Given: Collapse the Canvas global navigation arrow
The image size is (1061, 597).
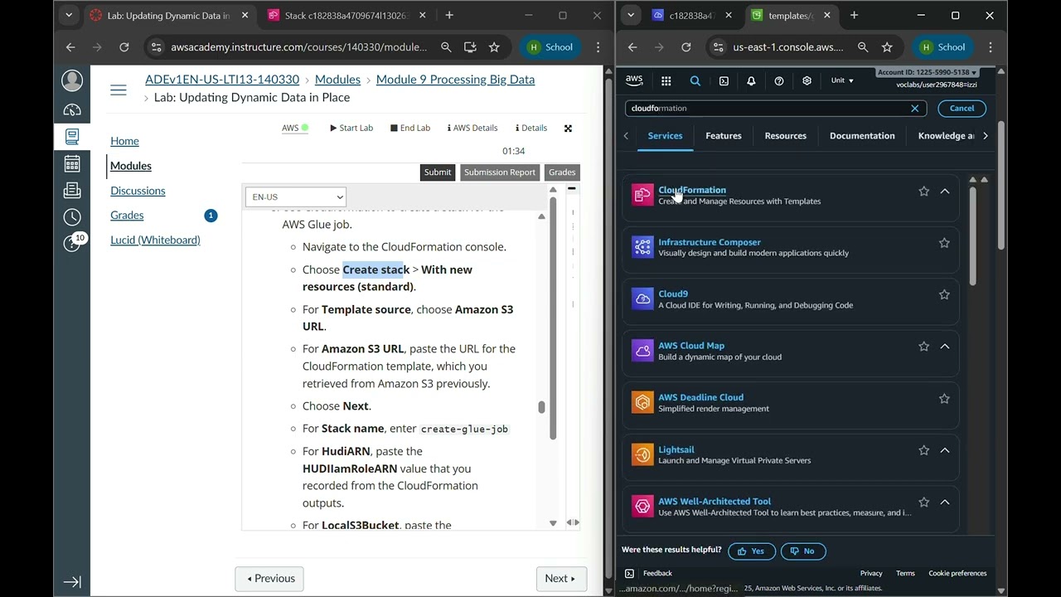Looking at the screenshot, I should (72, 582).
